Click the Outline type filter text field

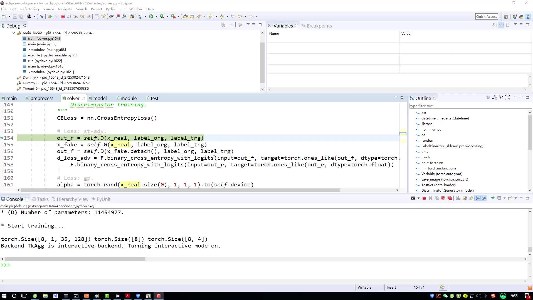(470, 106)
